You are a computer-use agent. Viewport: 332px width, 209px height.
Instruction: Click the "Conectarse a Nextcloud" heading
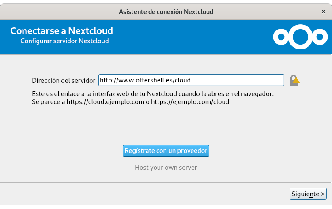61,31
